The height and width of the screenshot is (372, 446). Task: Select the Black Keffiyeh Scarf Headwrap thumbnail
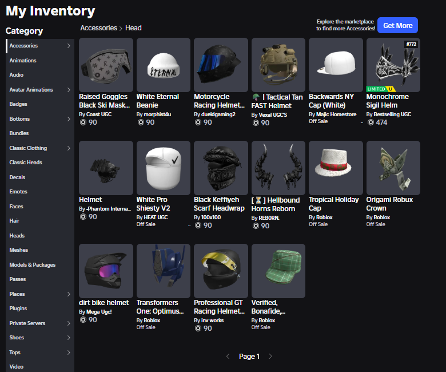click(x=221, y=168)
